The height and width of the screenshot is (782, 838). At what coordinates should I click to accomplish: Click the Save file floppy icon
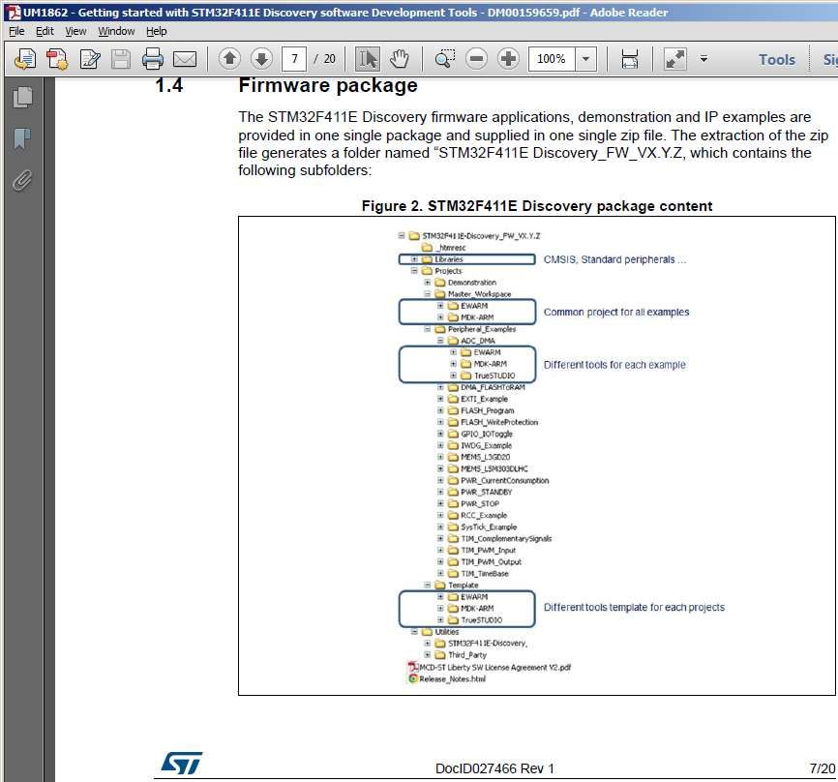pos(121,59)
